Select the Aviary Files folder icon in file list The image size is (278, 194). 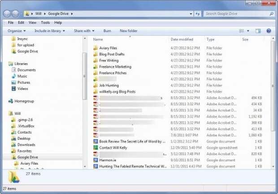pyautogui.click(x=96, y=48)
